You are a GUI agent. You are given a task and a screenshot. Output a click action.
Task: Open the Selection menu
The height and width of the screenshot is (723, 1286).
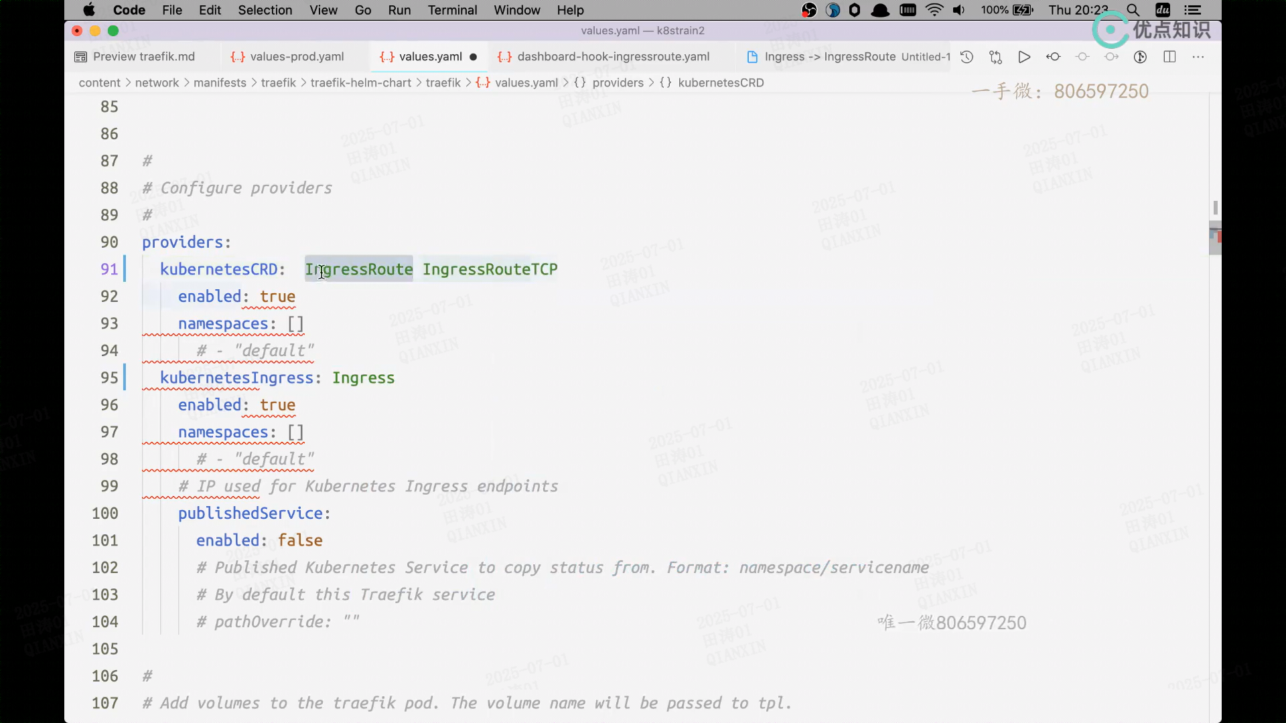265,10
